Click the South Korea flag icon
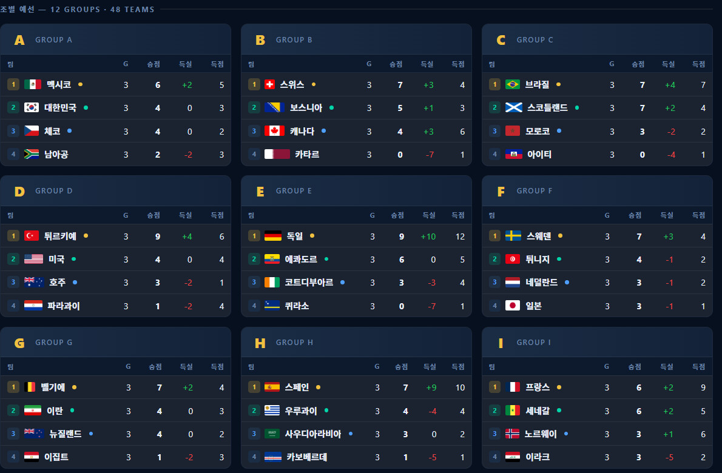Image resolution: width=722 pixels, height=473 pixels. coord(32,108)
